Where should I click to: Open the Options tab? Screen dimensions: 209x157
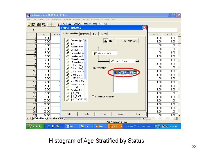point(103,34)
